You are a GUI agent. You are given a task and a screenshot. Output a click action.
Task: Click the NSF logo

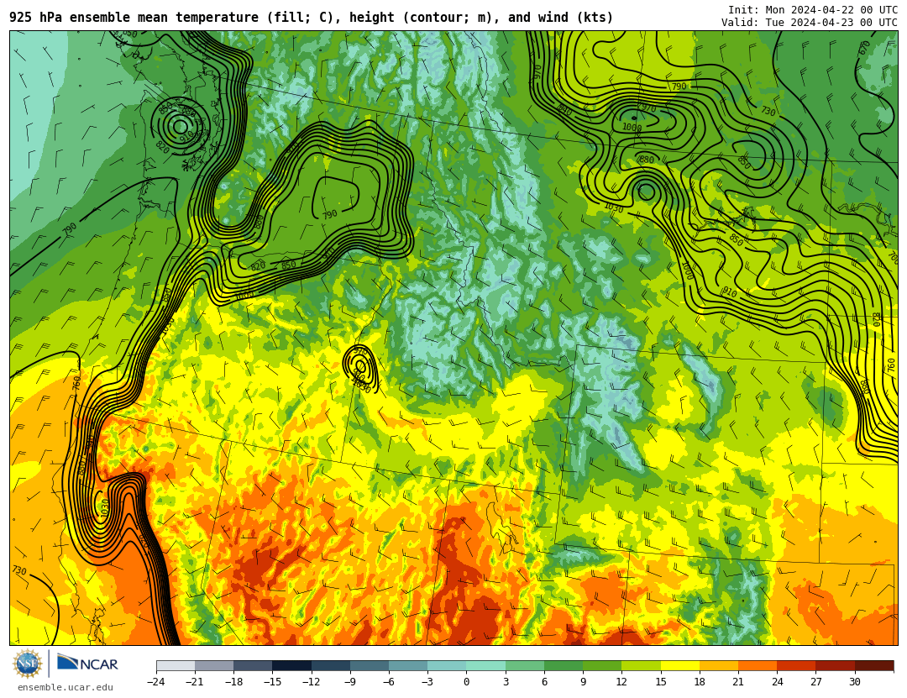coord(28,664)
